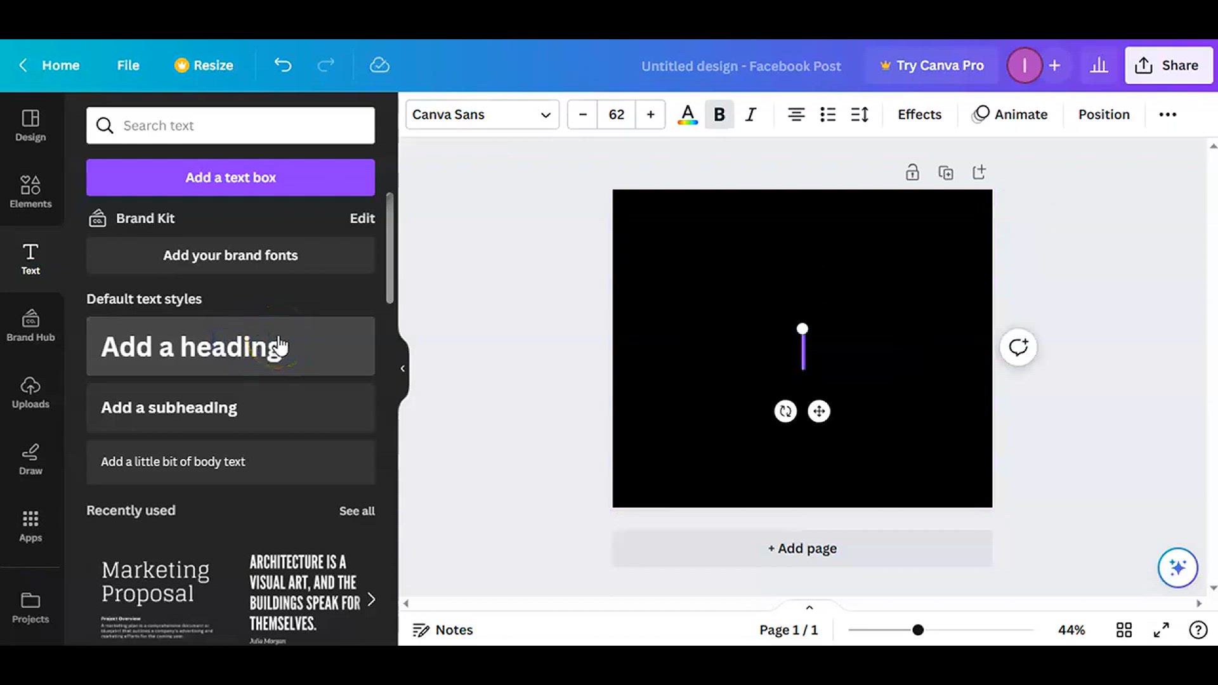Screen dimensions: 1218x685
Task: Click the undo arrow
Action: coord(283,65)
